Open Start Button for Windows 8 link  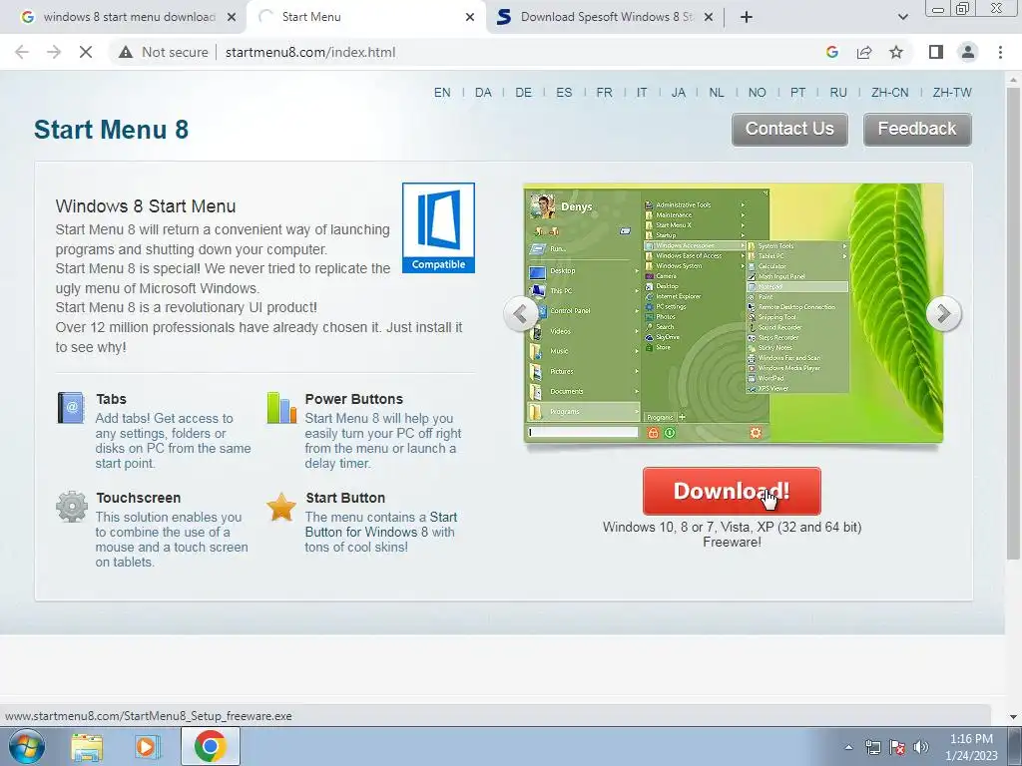tap(380, 525)
